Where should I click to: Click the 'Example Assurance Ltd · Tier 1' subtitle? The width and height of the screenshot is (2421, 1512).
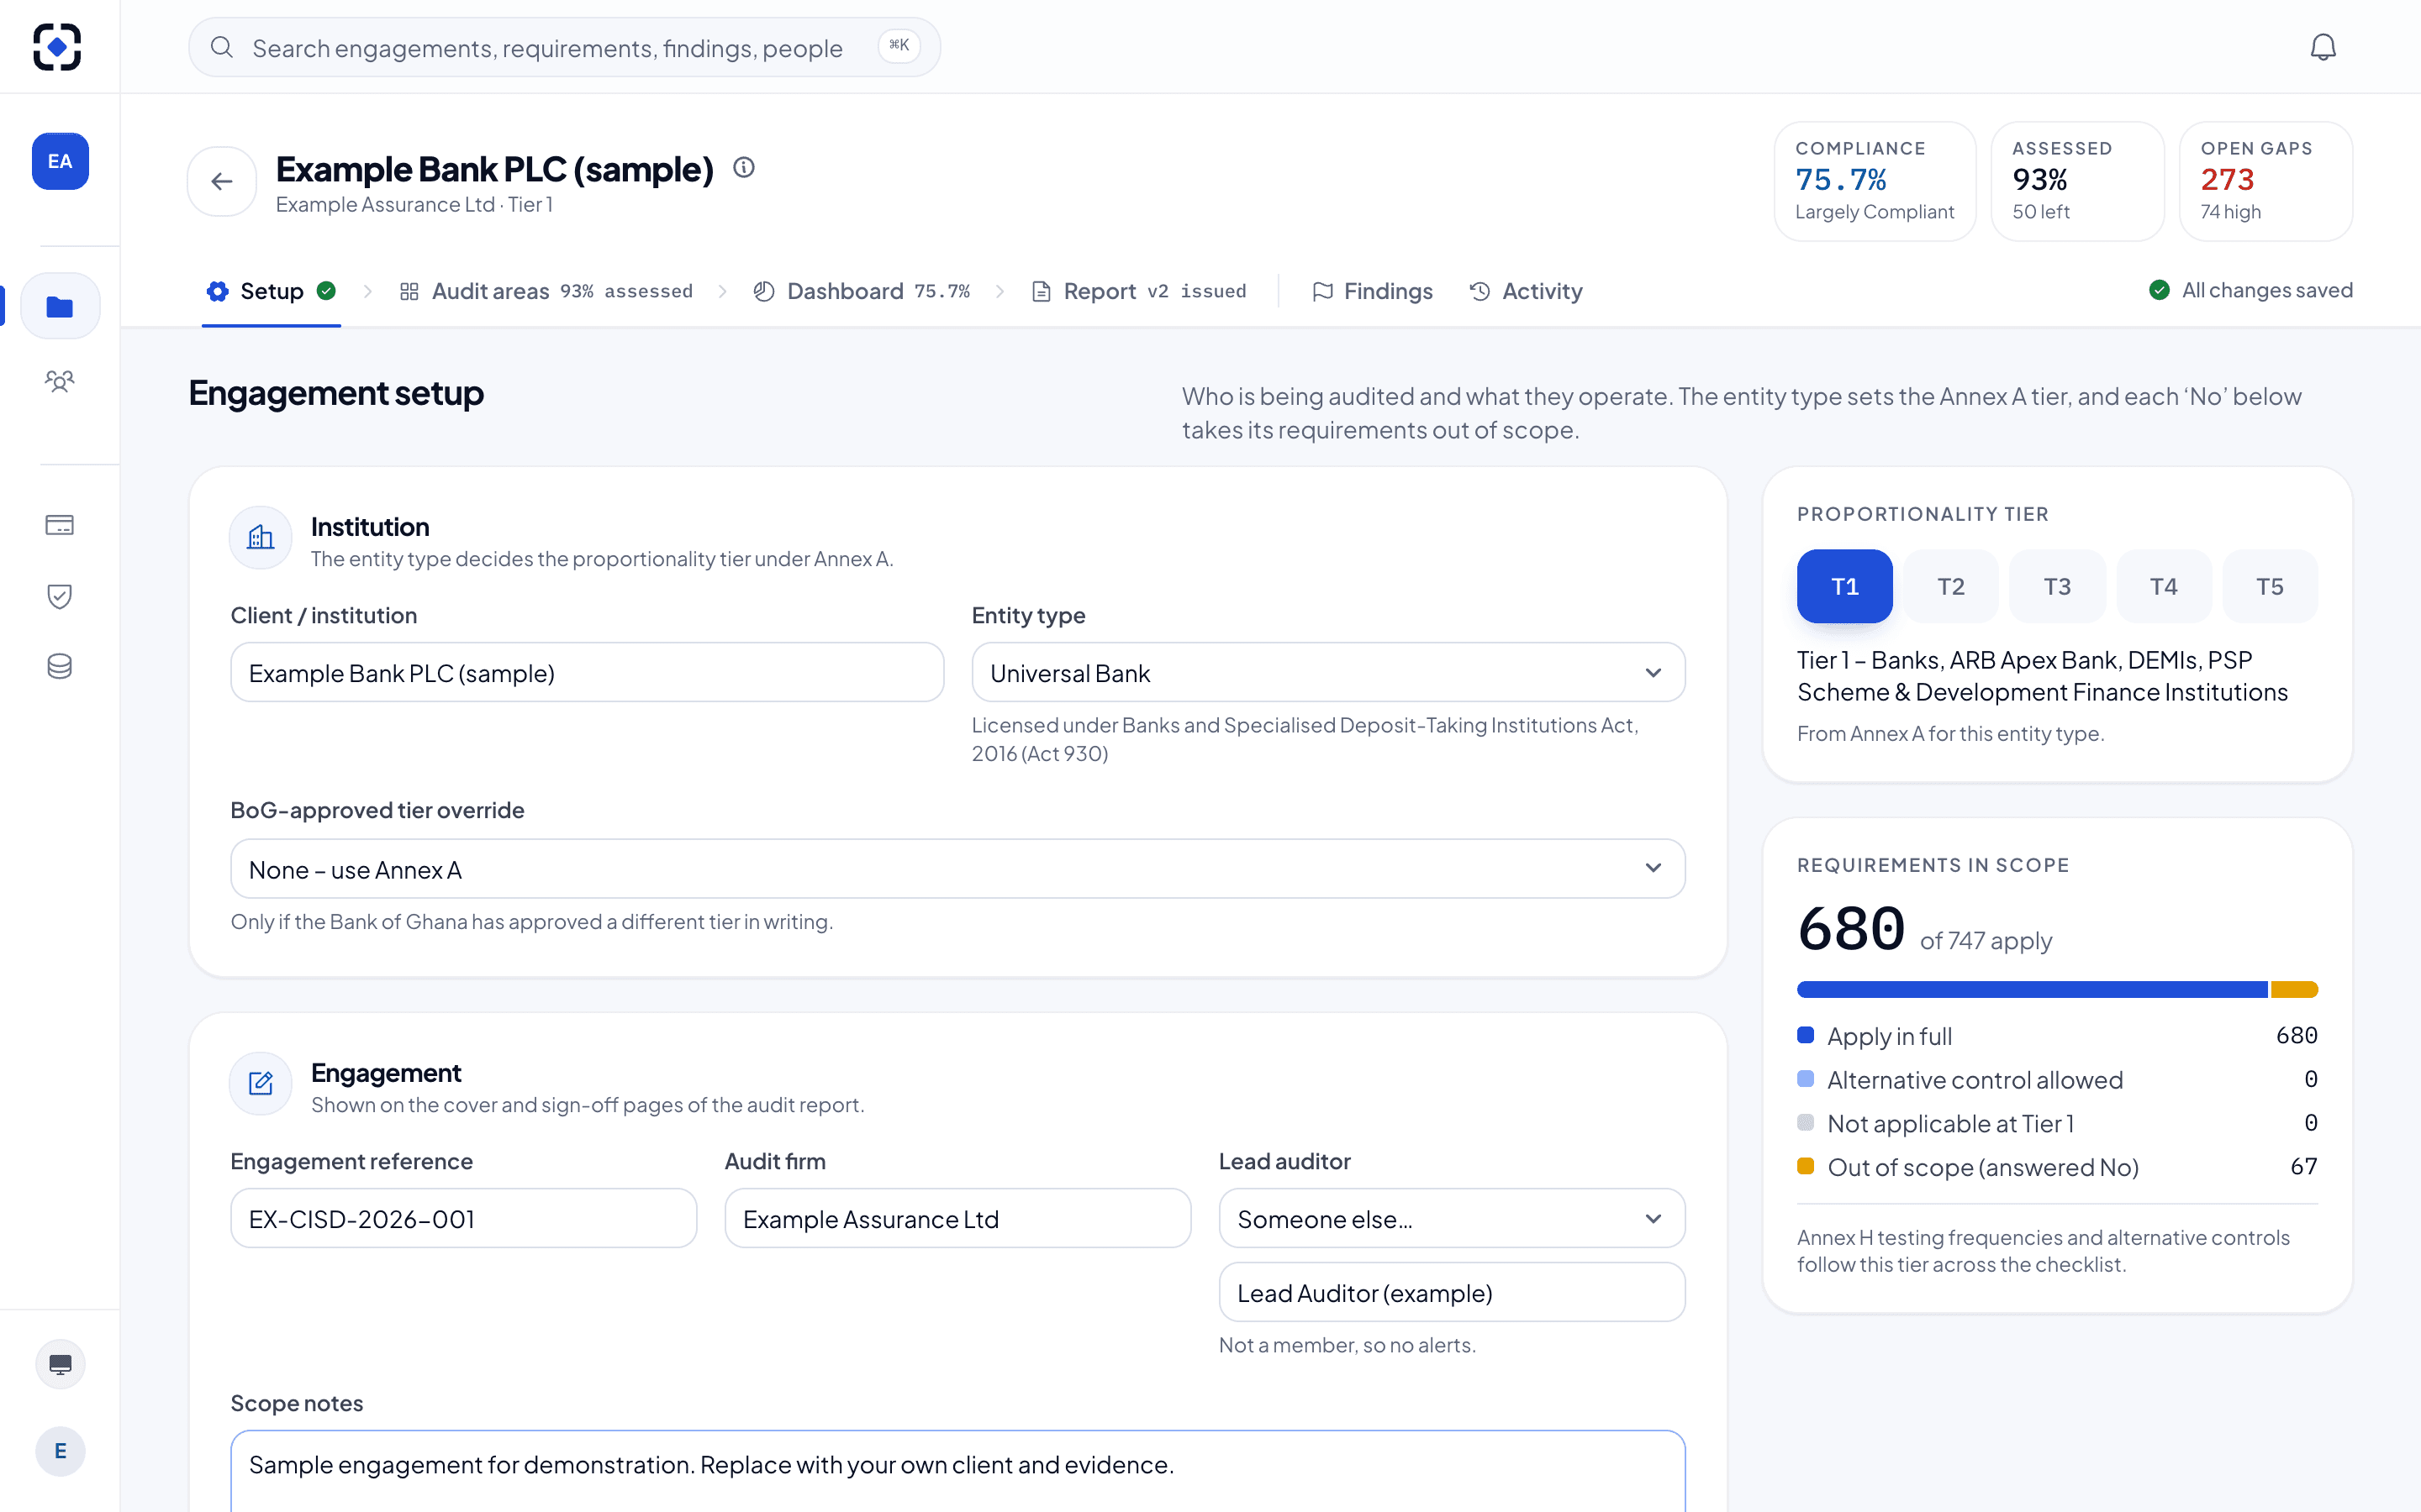[x=414, y=204]
